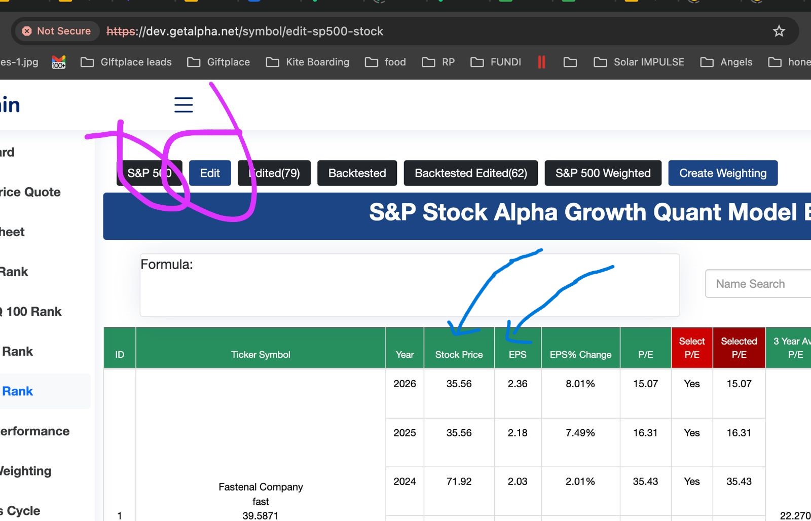The width and height of the screenshot is (811, 521).
Task: Click the Name Search input field
Action: pos(758,284)
